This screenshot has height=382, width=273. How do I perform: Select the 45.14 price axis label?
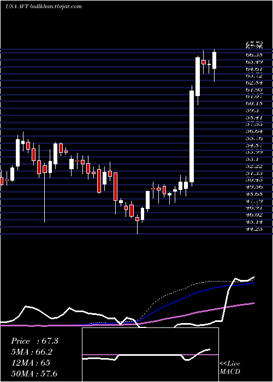(x=254, y=222)
